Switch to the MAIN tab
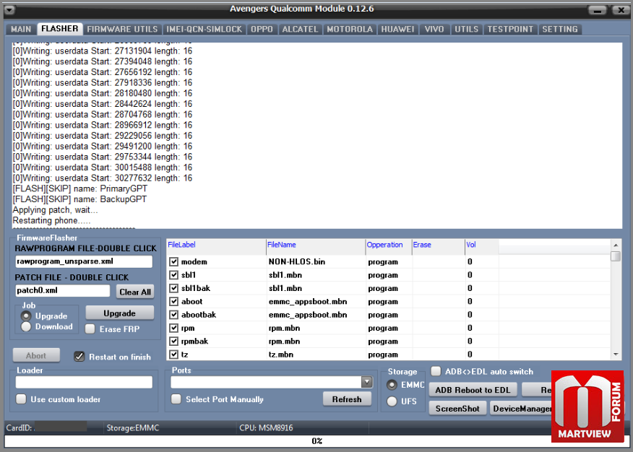This screenshot has width=633, height=452. coord(21,29)
